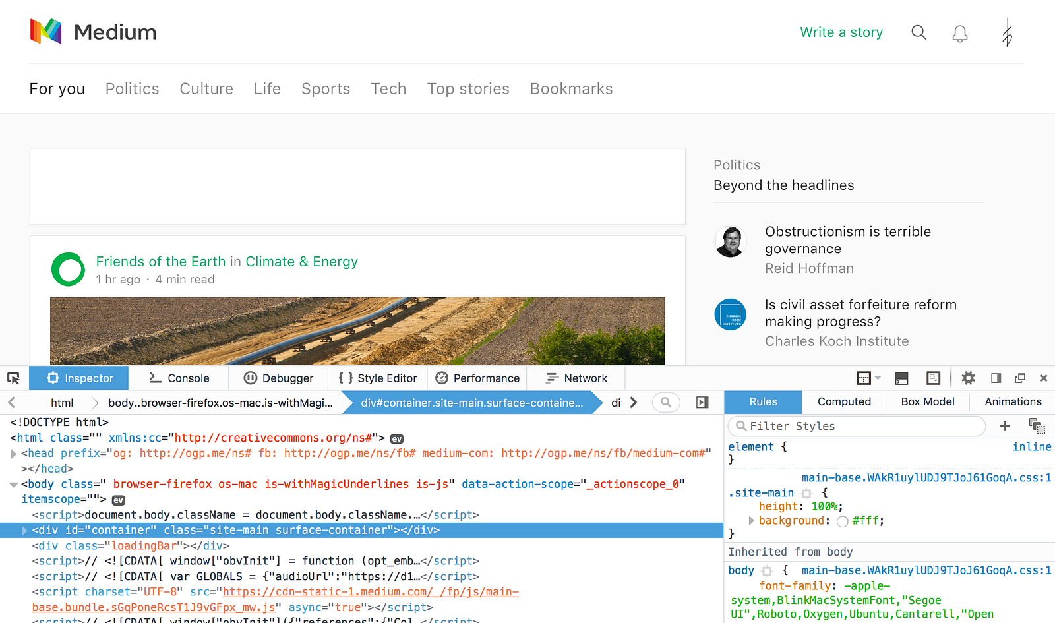1055x623 pixels.
Task: Open the notifications bell
Action: (x=960, y=34)
